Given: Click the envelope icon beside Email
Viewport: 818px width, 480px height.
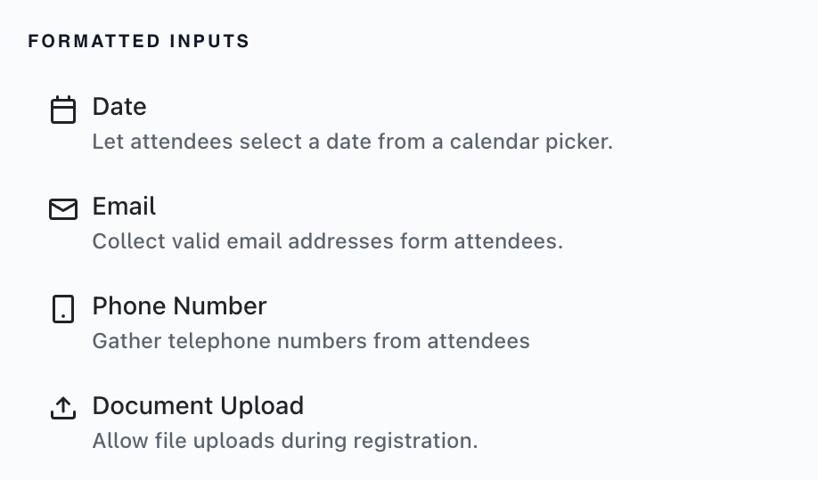Looking at the screenshot, I should tap(63, 209).
